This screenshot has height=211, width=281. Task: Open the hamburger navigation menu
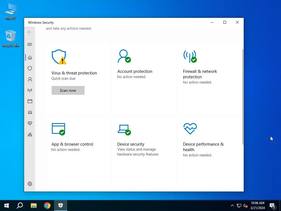tap(30, 44)
